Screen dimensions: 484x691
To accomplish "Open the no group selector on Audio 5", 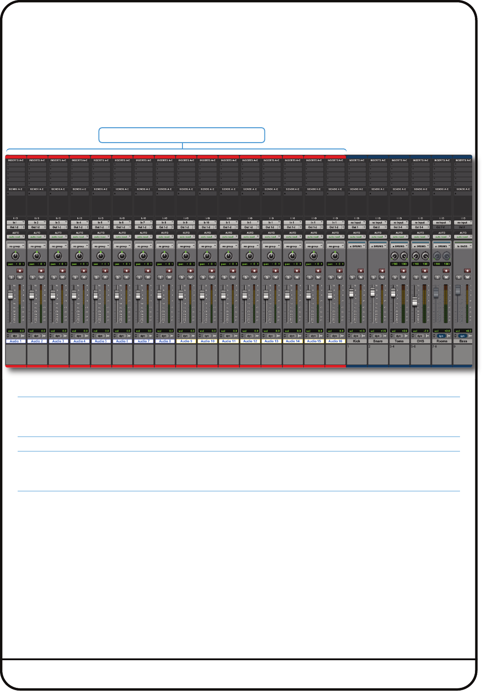I will [101, 246].
